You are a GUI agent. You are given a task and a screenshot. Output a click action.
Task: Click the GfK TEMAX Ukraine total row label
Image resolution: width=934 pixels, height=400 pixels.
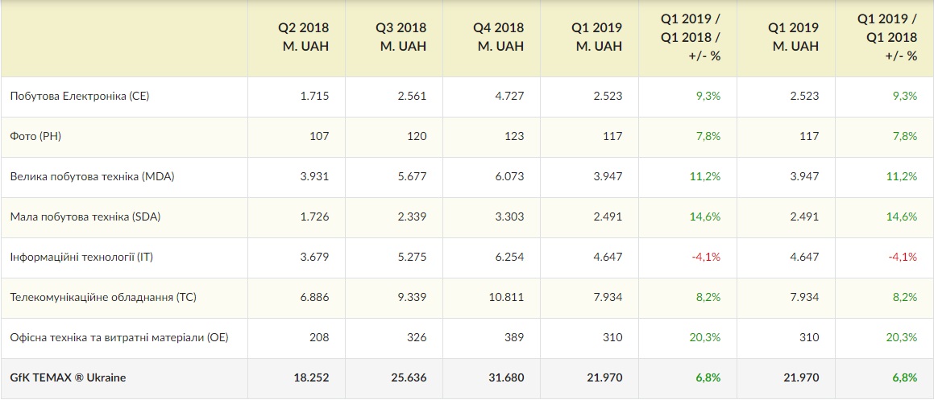[x=68, y=377]
